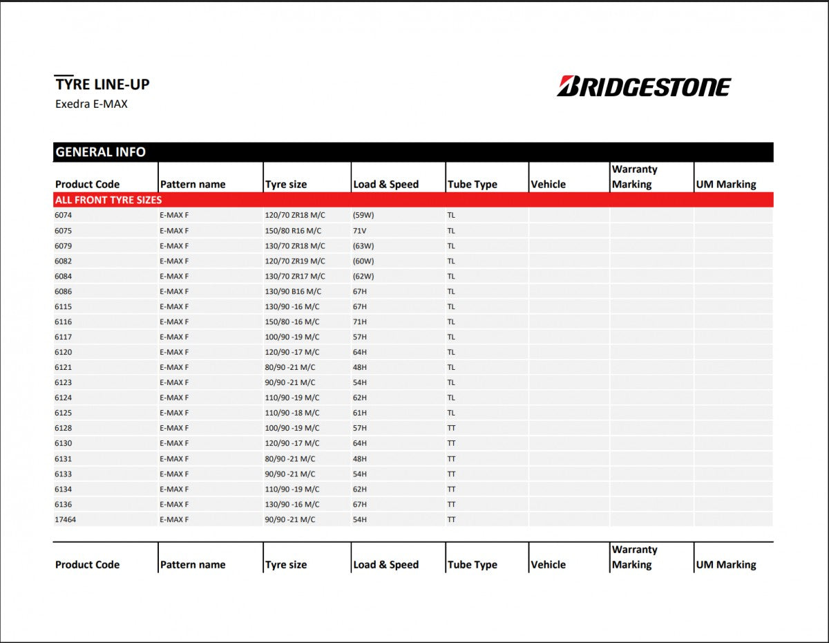Click Tyre size header in top header row
This screenshot has height=643, width=829.
(x=286, y=185)
